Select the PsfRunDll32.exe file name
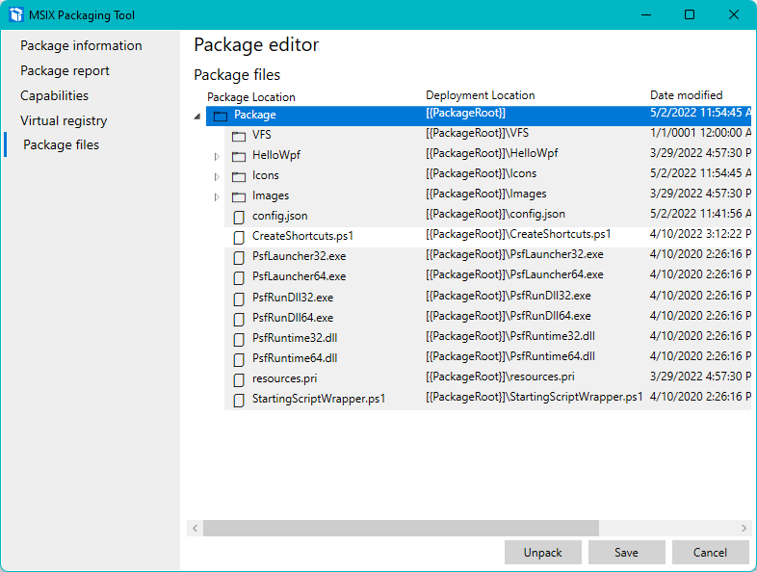The width and height of the screenshot is (757, 572). (x=293, y=298)
